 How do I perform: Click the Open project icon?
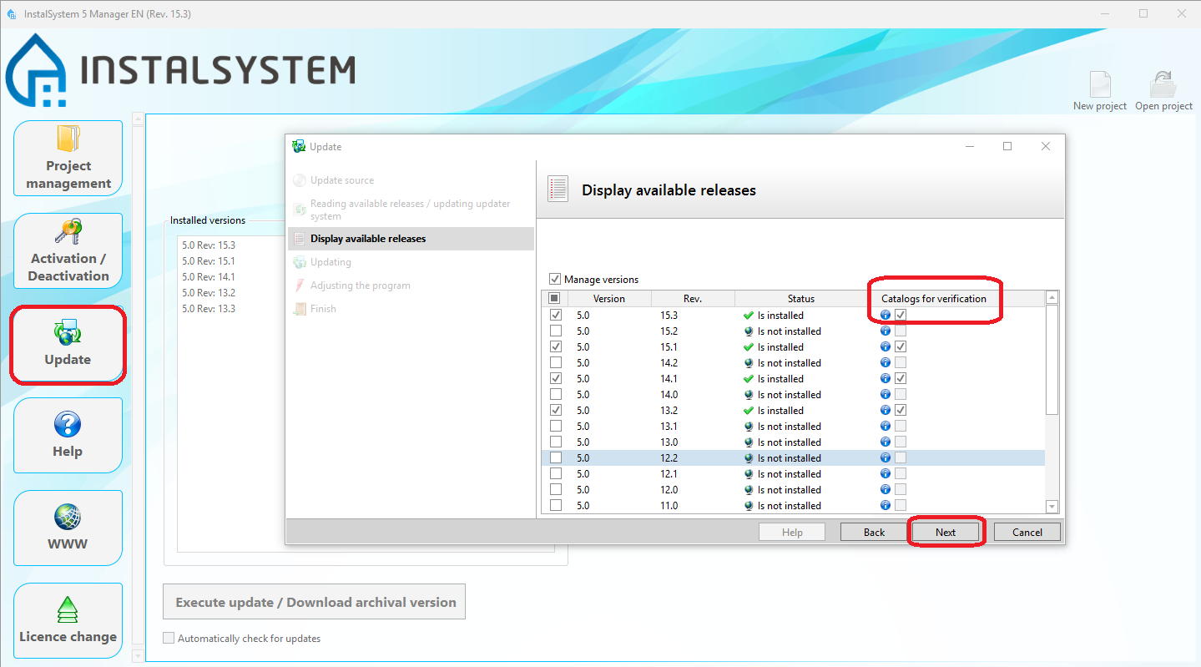(1163, 86)
